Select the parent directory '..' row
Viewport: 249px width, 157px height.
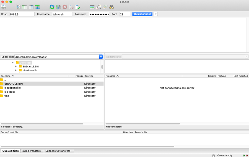52,80
